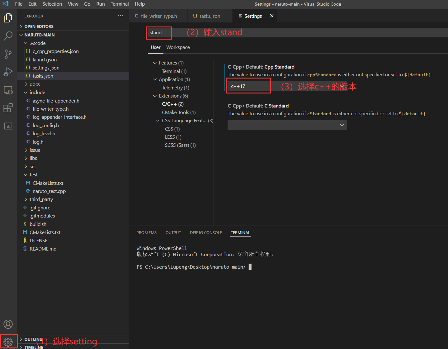
Task: Open Search view from the activity bar
Action: pyautogui.click(x=8, y=36)
